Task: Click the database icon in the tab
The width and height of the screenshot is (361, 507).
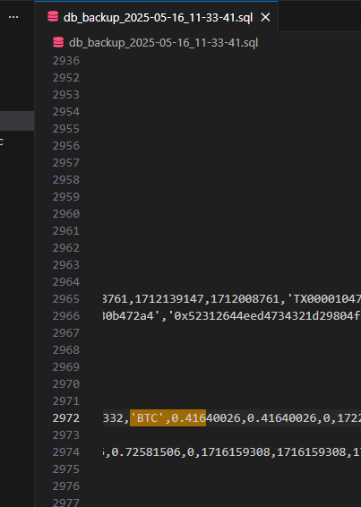Action: point(53,16)
